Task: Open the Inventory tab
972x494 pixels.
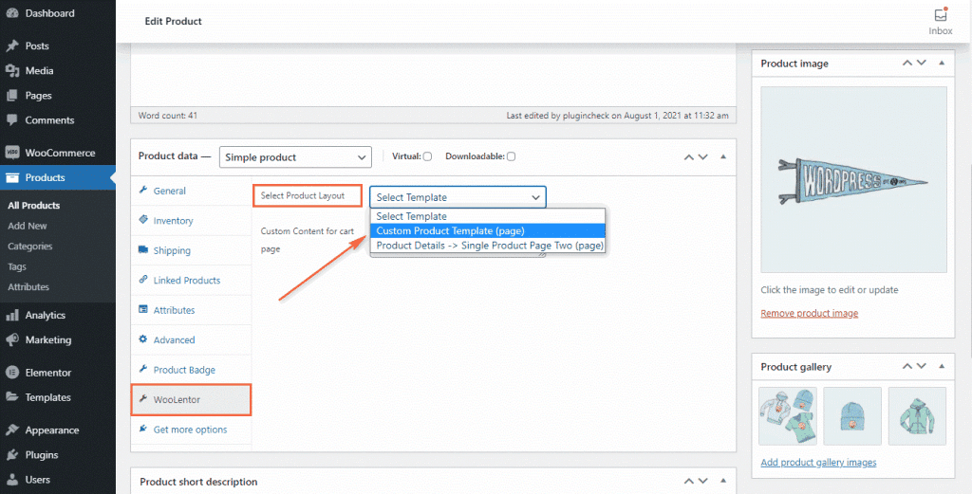Action: pos(173,221)
